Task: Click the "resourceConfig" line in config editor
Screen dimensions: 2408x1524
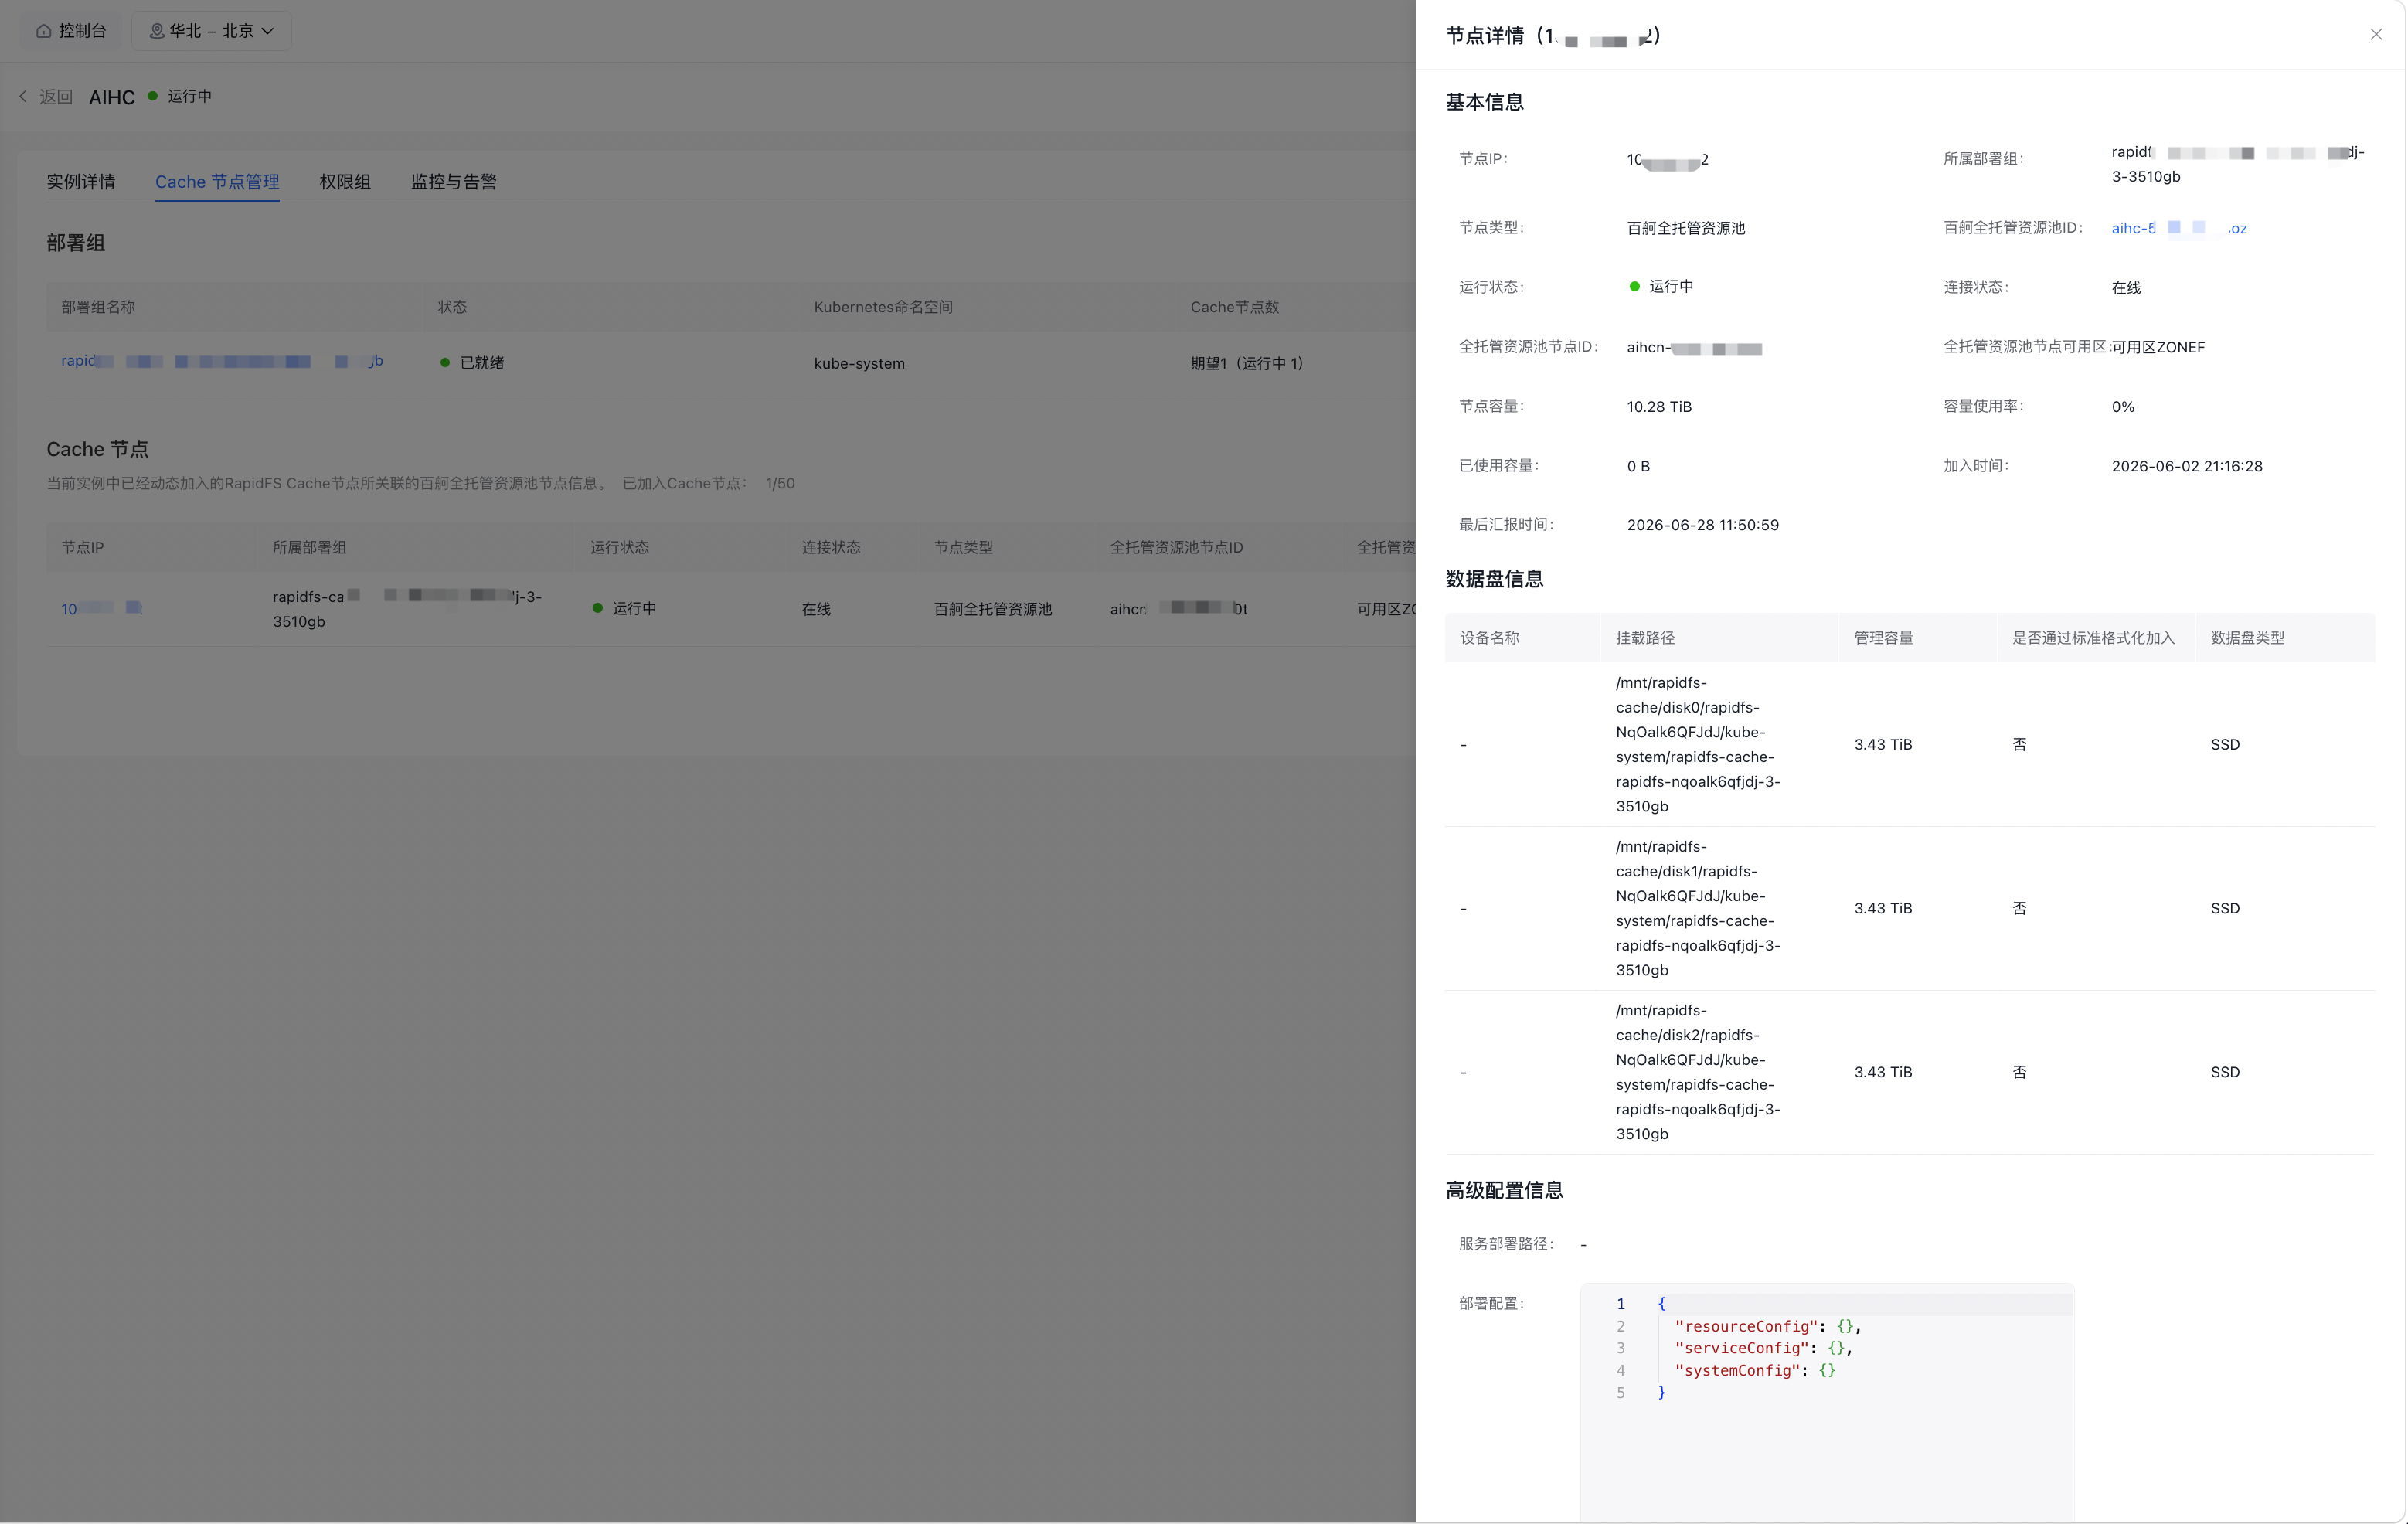Action: 1768,1327
